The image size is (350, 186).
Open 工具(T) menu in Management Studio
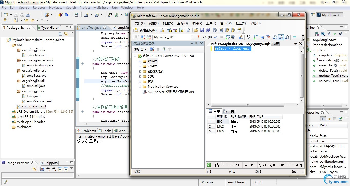pos(211,23)
